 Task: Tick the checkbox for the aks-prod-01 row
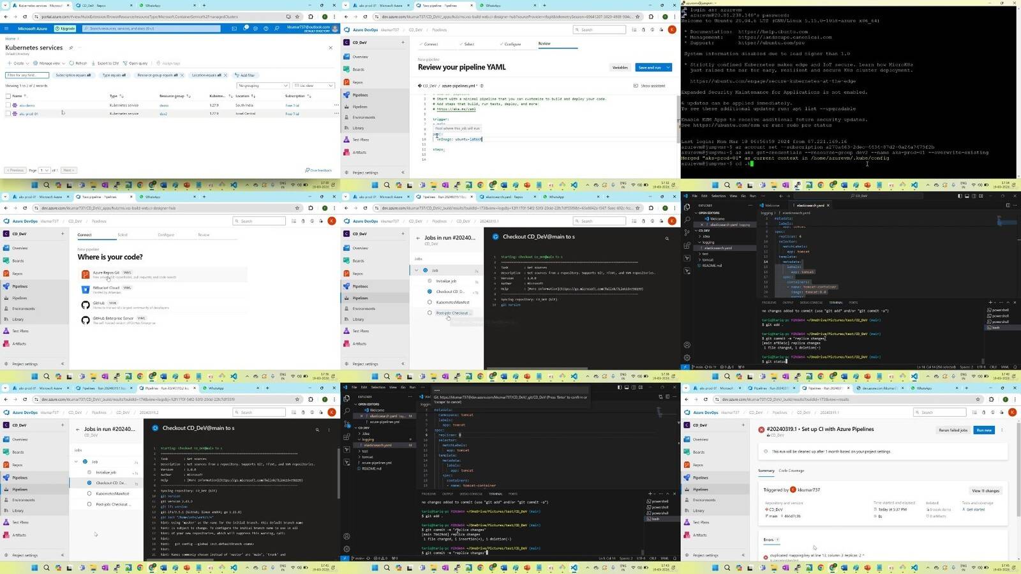tap(8, 114)
